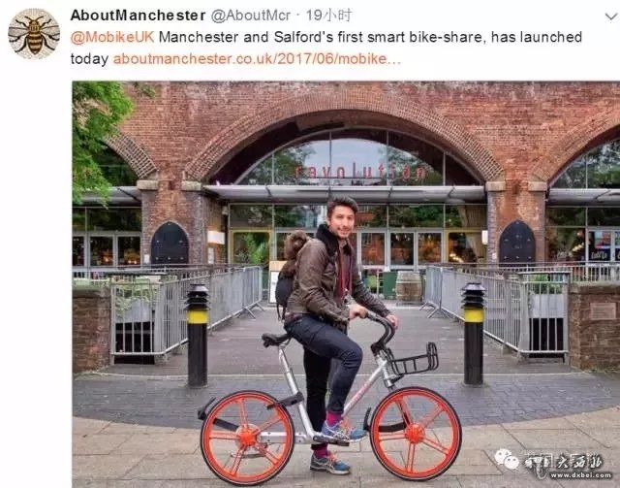Click the AboutManchester display name
The image size is (620, 488).
click(x=138, y=16)
